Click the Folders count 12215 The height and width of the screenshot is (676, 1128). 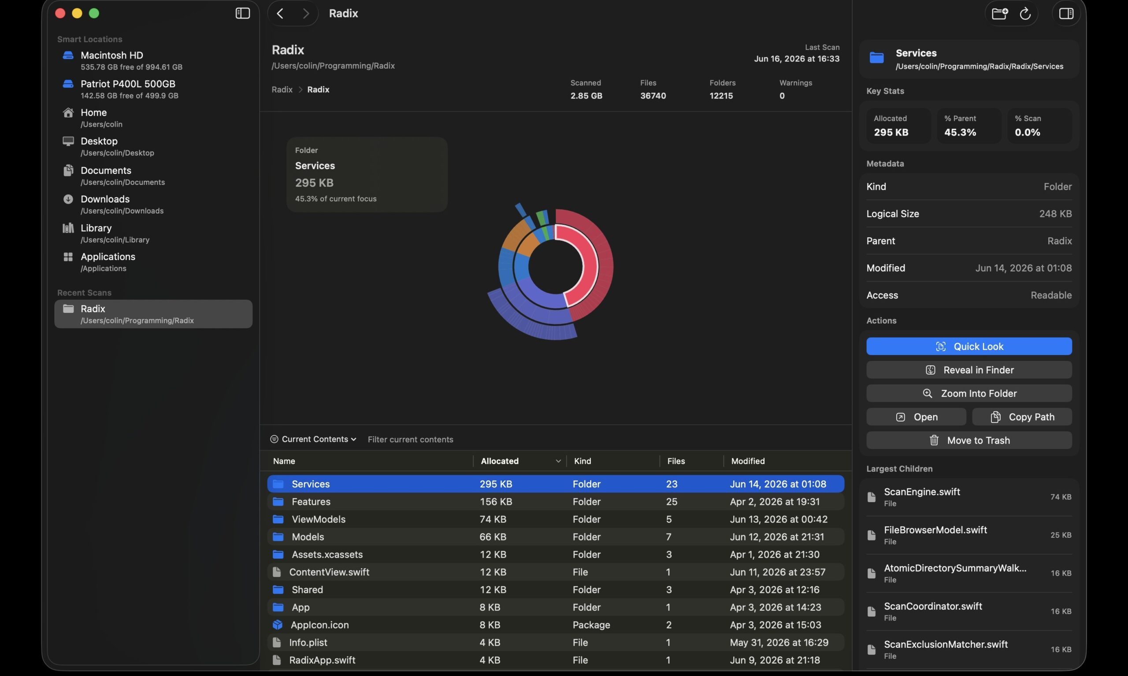click(721, 96)
